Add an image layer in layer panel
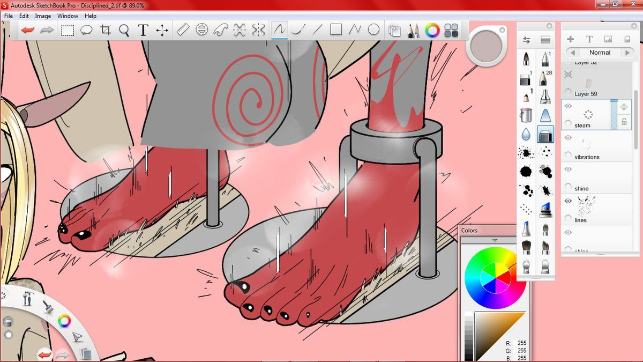 point(608,39)
